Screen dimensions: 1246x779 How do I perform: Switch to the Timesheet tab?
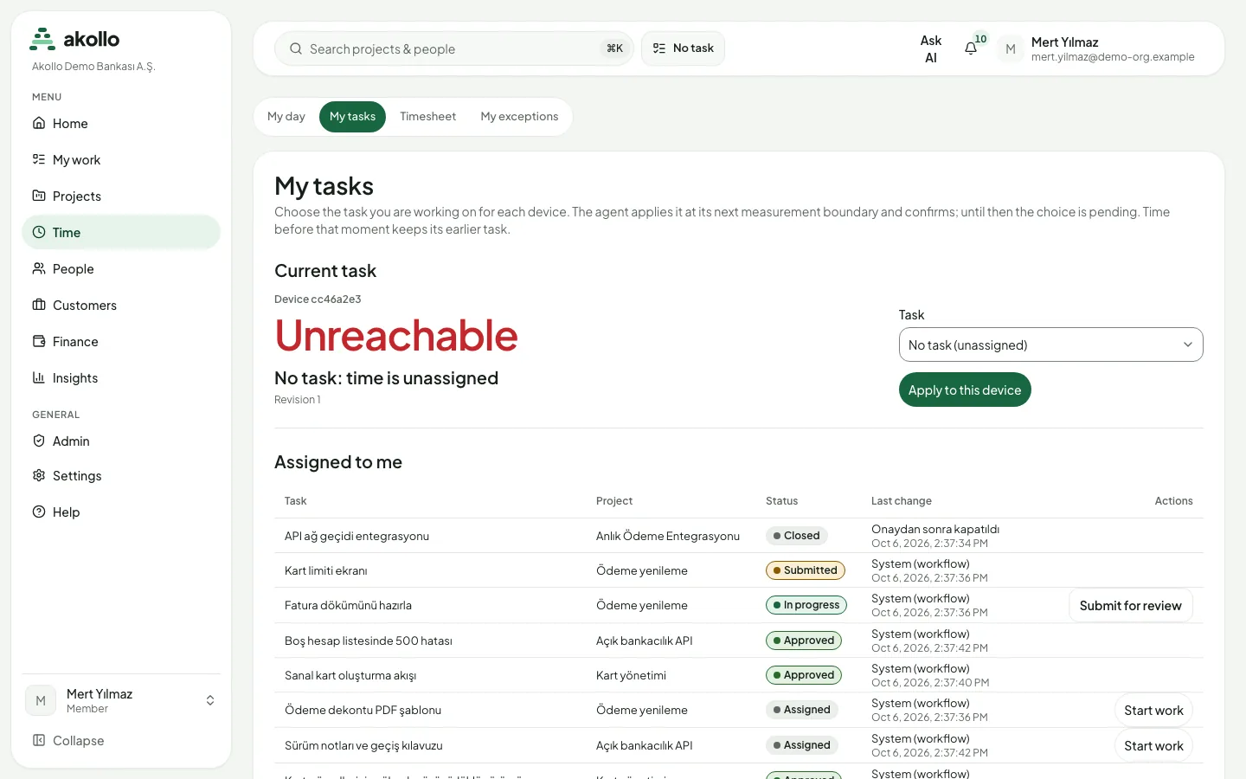(x=427, y=117)
